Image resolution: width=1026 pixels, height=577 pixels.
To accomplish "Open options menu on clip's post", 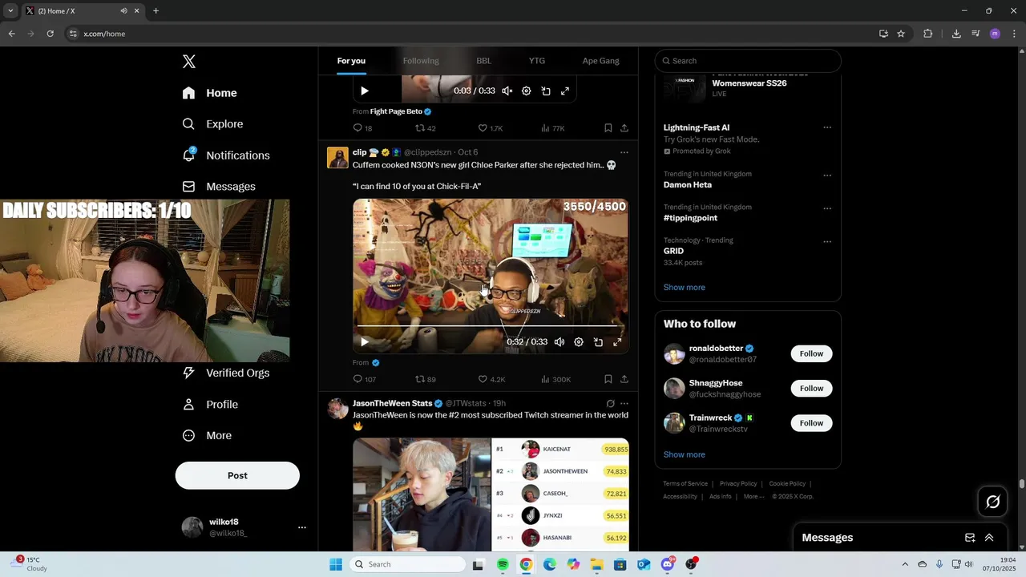I will click(x=624, y=152).
